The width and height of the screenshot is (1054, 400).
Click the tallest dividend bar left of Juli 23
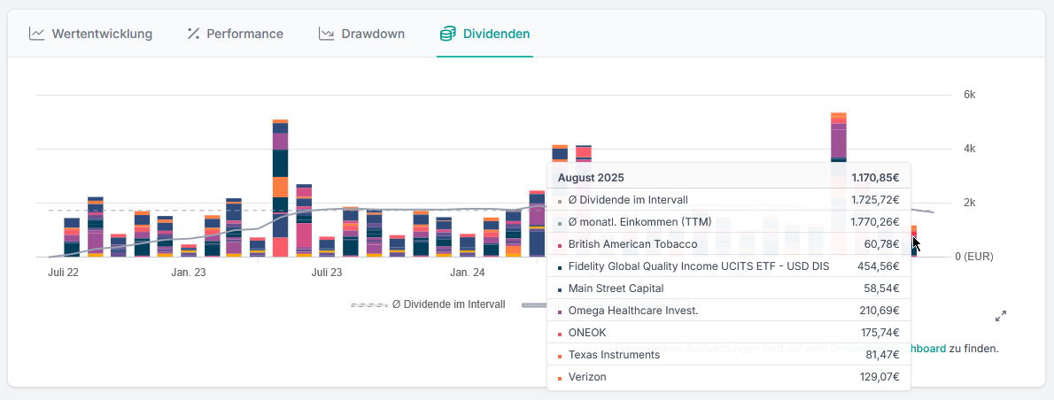click(x=280, y=188)
